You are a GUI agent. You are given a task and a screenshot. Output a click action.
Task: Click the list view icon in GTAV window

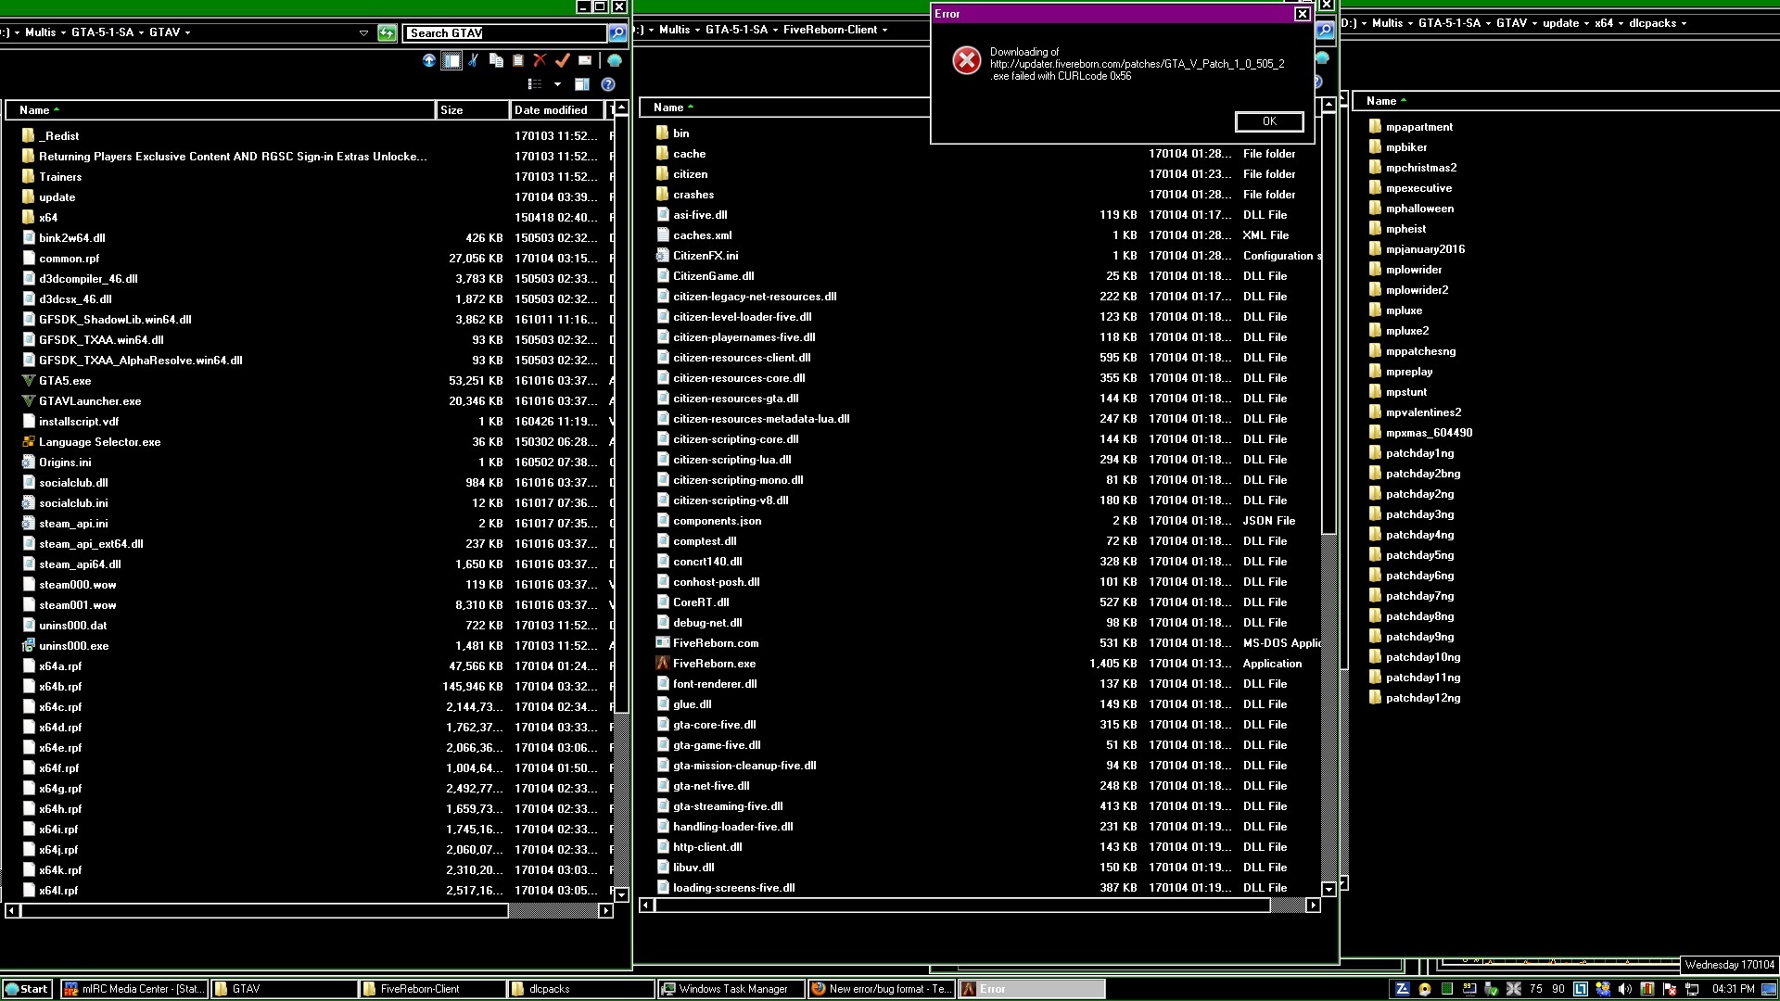[x=535, y=84]
